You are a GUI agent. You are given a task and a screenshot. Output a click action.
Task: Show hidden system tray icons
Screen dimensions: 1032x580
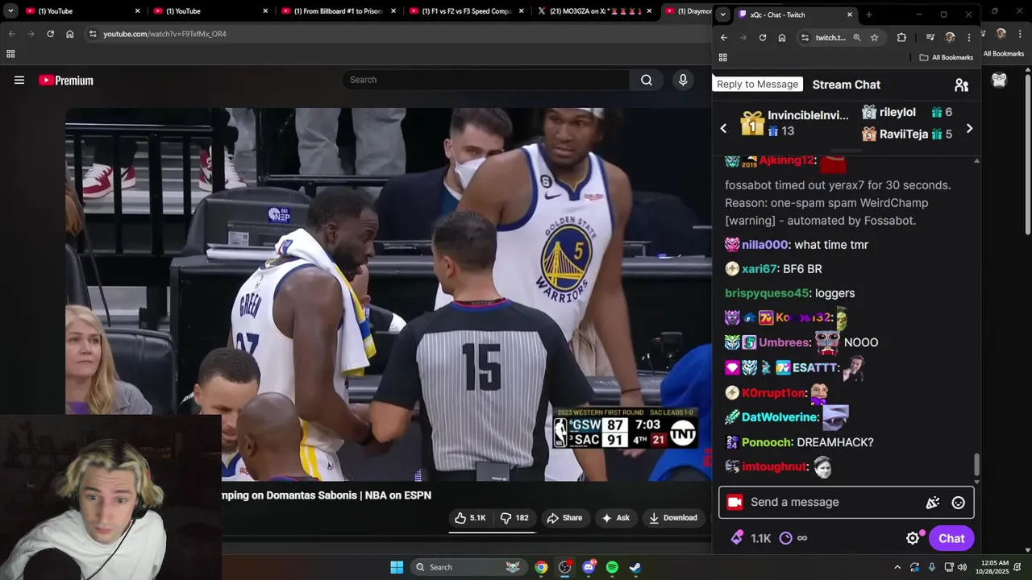pyautogui.click(x=897, y=567)
